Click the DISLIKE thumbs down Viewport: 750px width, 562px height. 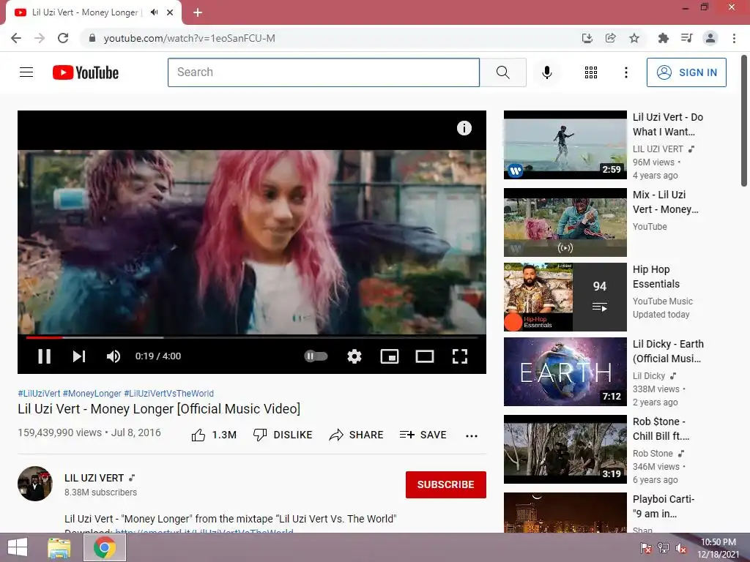[x=282, y=435]
